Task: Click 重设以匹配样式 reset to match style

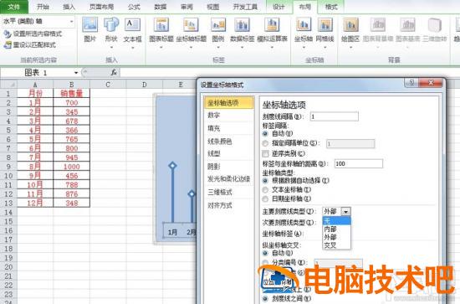Action: pos(30,45)
